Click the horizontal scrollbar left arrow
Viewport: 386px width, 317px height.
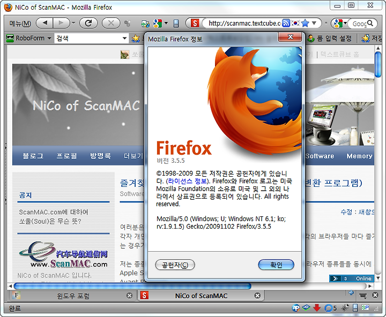coord(10,286)
